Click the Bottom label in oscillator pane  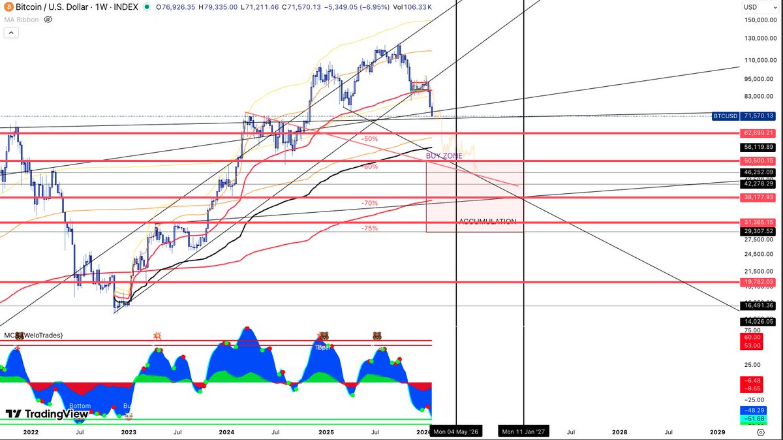click(80, 405)
